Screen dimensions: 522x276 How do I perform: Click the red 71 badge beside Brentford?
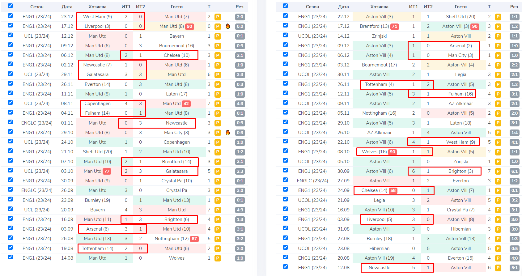(395, 26)
